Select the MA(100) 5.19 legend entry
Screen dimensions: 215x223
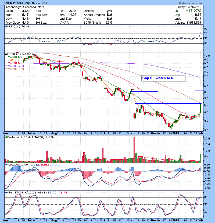coord(14,69)
